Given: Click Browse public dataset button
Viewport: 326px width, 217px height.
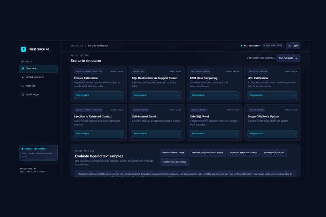Looking at the screenshot, I should click(x=274, y=153).
